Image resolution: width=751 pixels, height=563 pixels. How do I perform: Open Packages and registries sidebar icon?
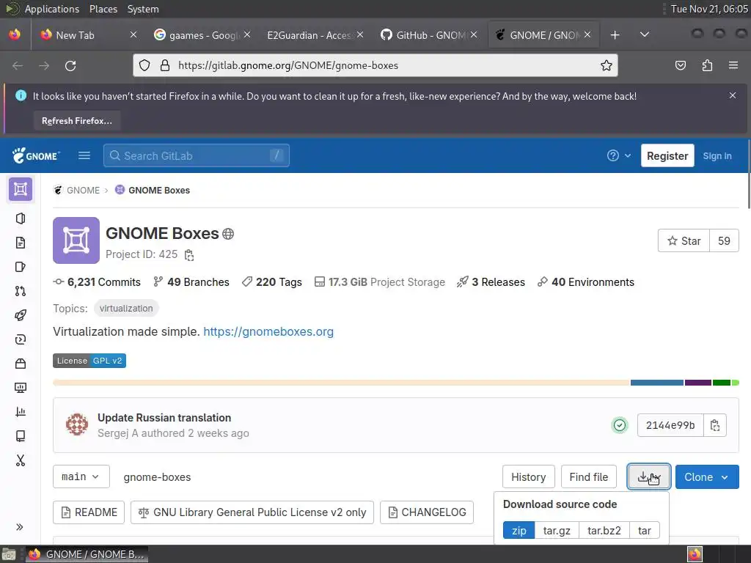(x=20, y=364)
